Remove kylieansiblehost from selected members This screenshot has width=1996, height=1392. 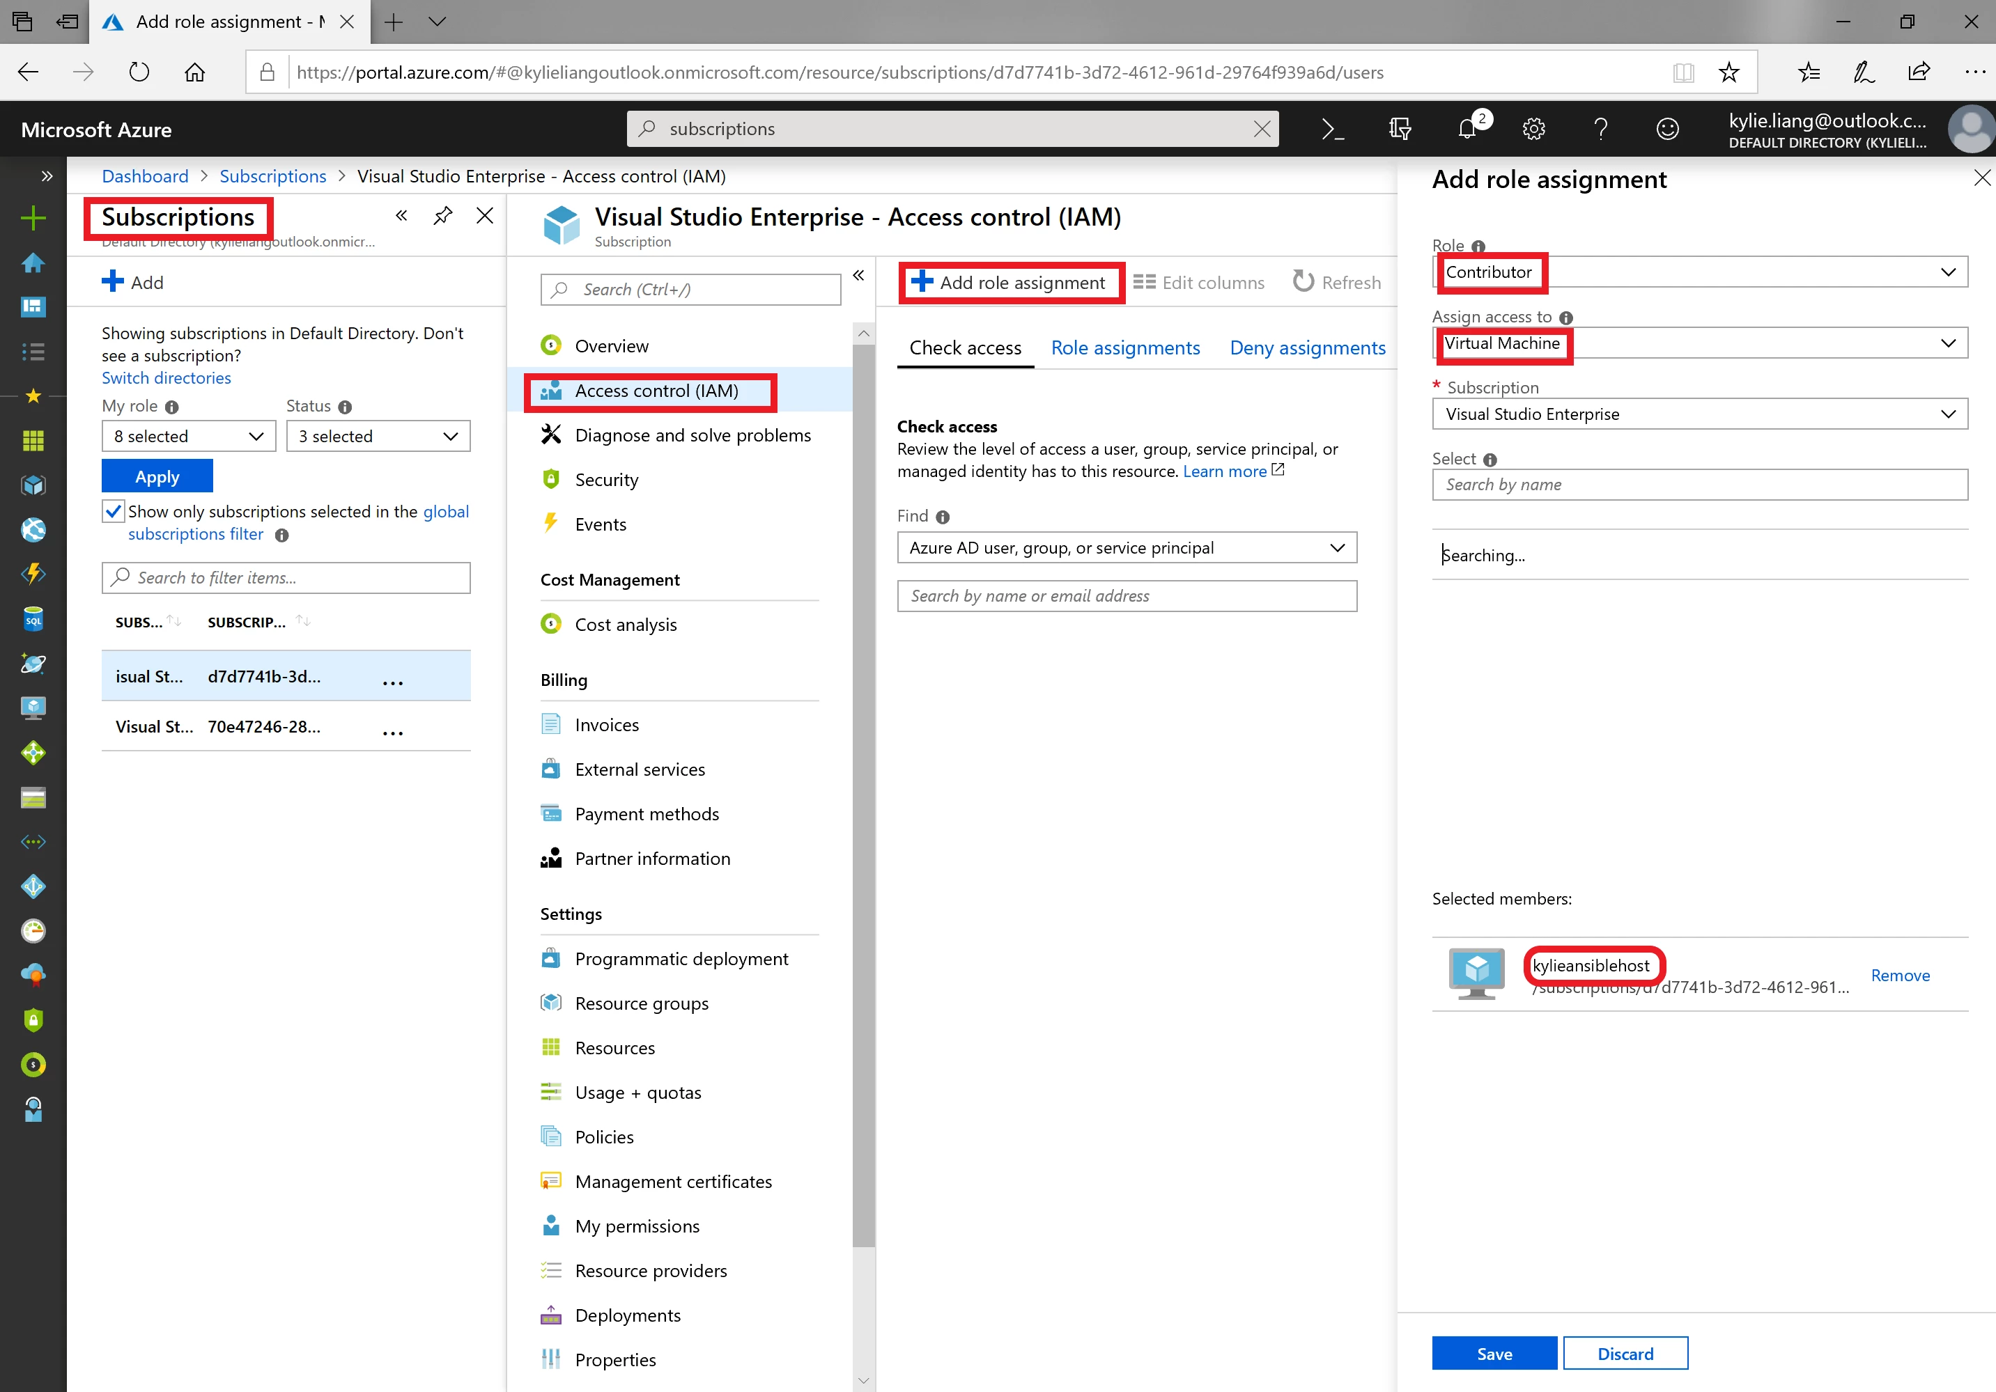pyautogui.click(x=1901, y=976)
